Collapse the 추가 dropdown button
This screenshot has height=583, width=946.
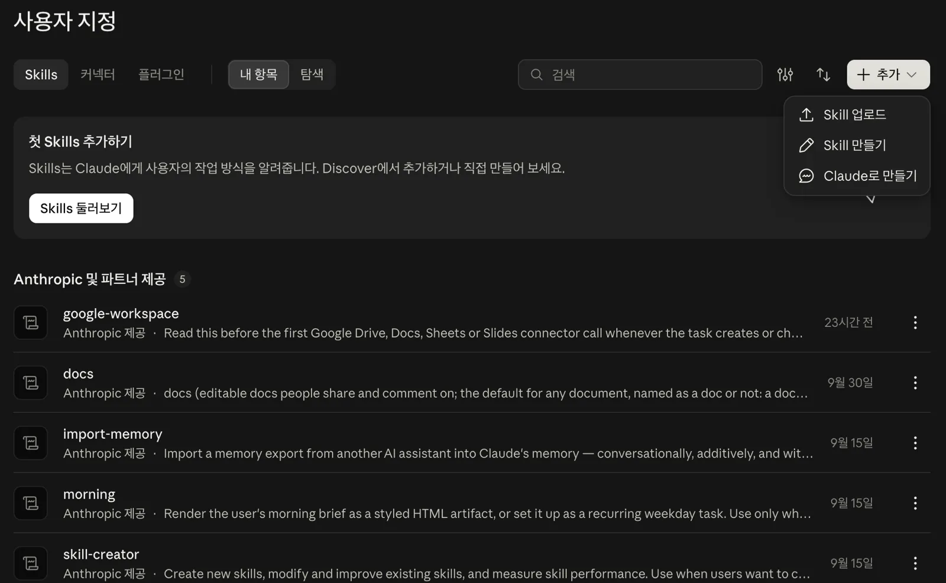[x=888, y=75]
